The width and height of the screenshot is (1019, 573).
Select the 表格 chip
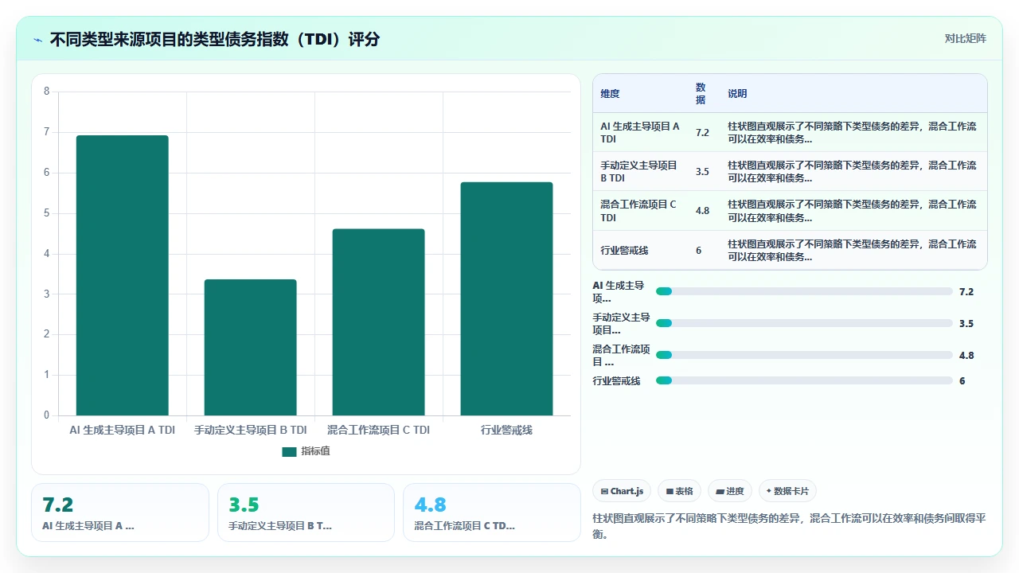point(680,491)
